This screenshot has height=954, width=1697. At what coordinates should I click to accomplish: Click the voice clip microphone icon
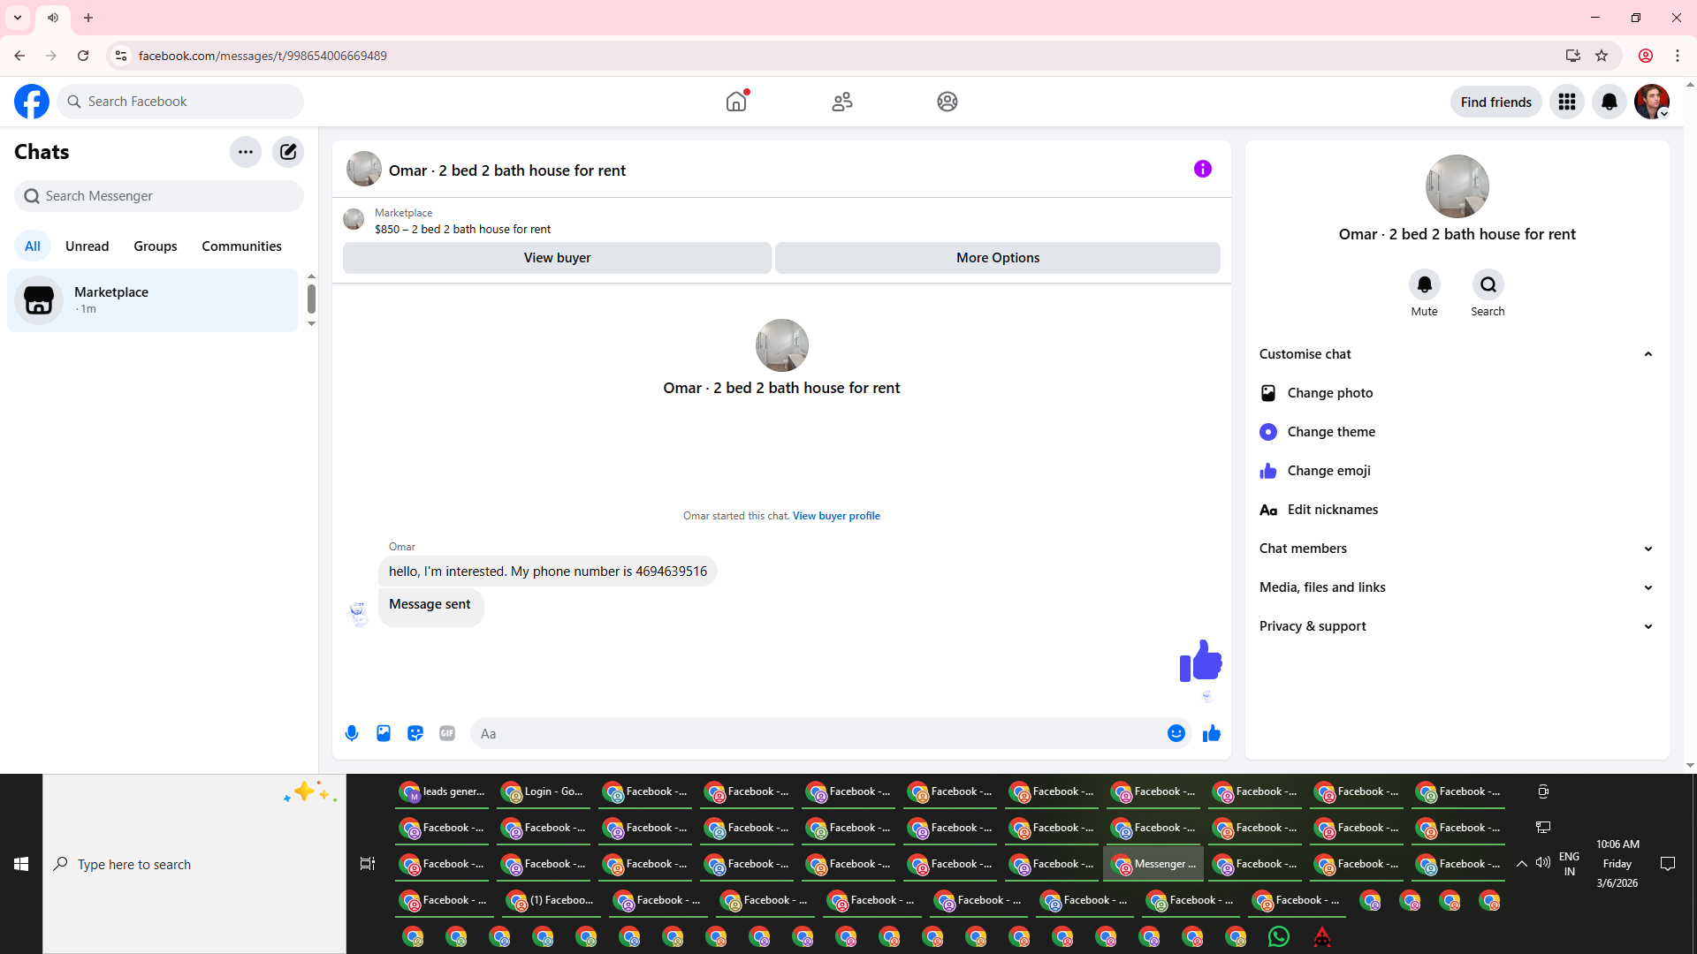tap(352, 733)
